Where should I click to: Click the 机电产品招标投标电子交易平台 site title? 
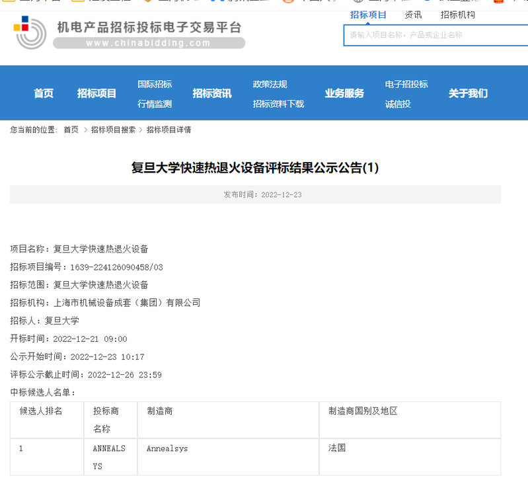point(149,27)
